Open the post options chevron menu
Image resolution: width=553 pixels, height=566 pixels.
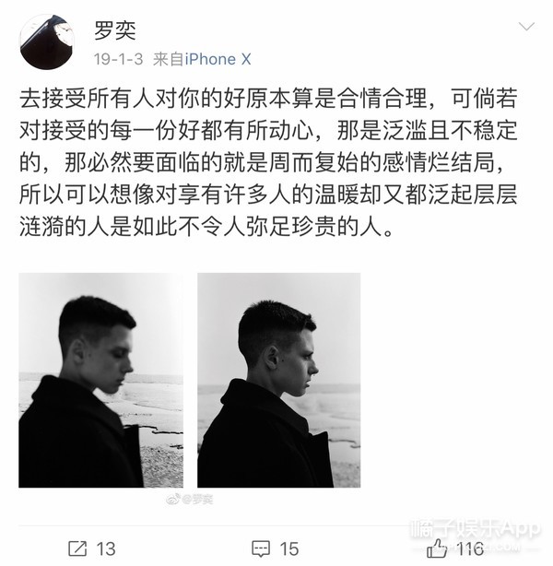(526, 27)
